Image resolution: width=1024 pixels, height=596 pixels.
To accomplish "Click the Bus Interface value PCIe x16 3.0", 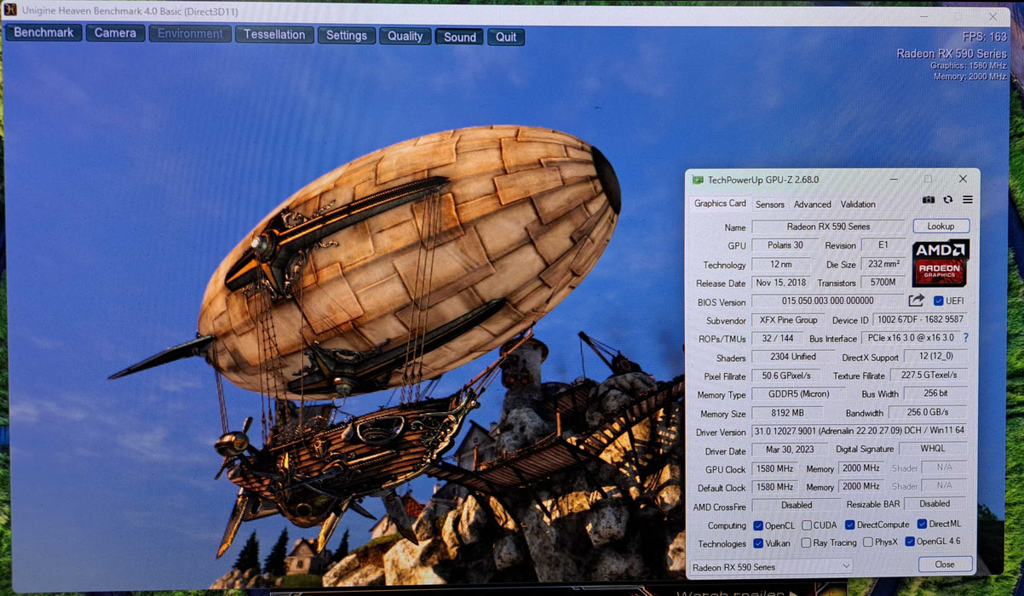I will click(x=911, y=338).
